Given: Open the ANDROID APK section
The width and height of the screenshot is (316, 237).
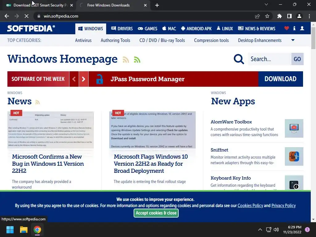Looking at the screenshot, I should pyautogui.click(x=196, y=29).
